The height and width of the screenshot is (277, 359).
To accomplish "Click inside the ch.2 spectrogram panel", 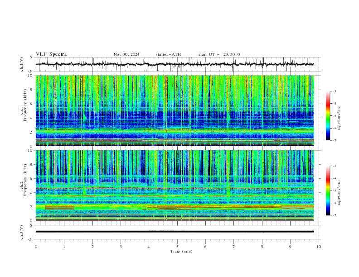I will (175, 186).
